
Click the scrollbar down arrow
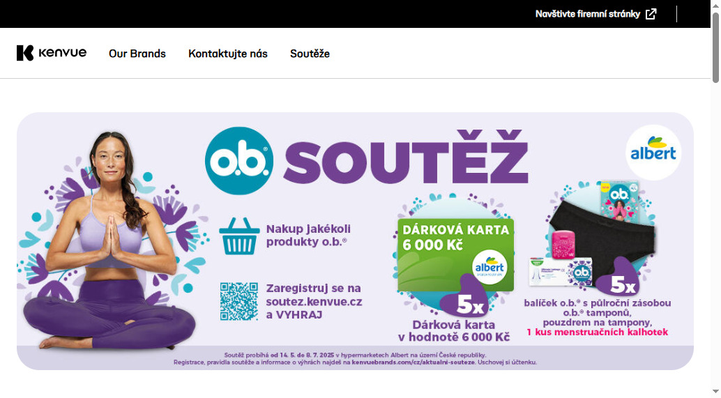point(715,392)
